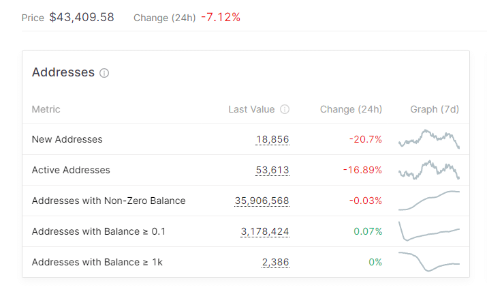Click info icon next to Last Value
Viewport: 487px width, 292px height.
285,109
